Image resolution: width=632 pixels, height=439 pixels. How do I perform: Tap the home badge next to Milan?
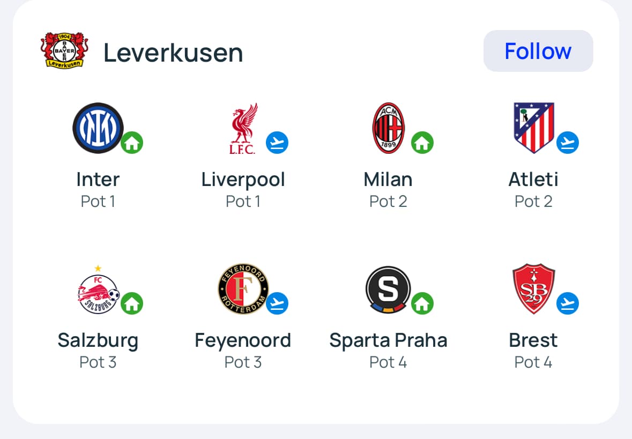[x=422, y=143]
